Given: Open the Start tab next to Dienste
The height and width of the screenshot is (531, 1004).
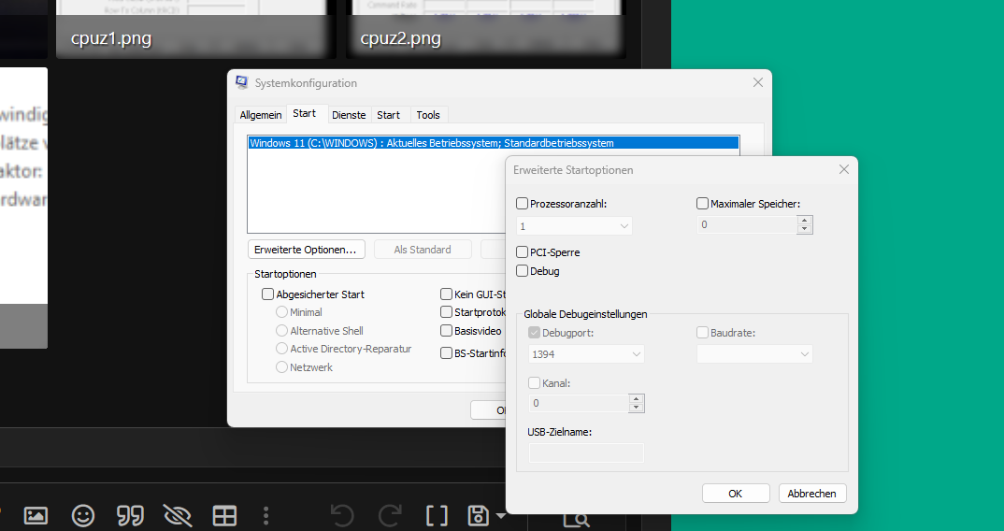Looking at the screenshot, I should 389,115.
